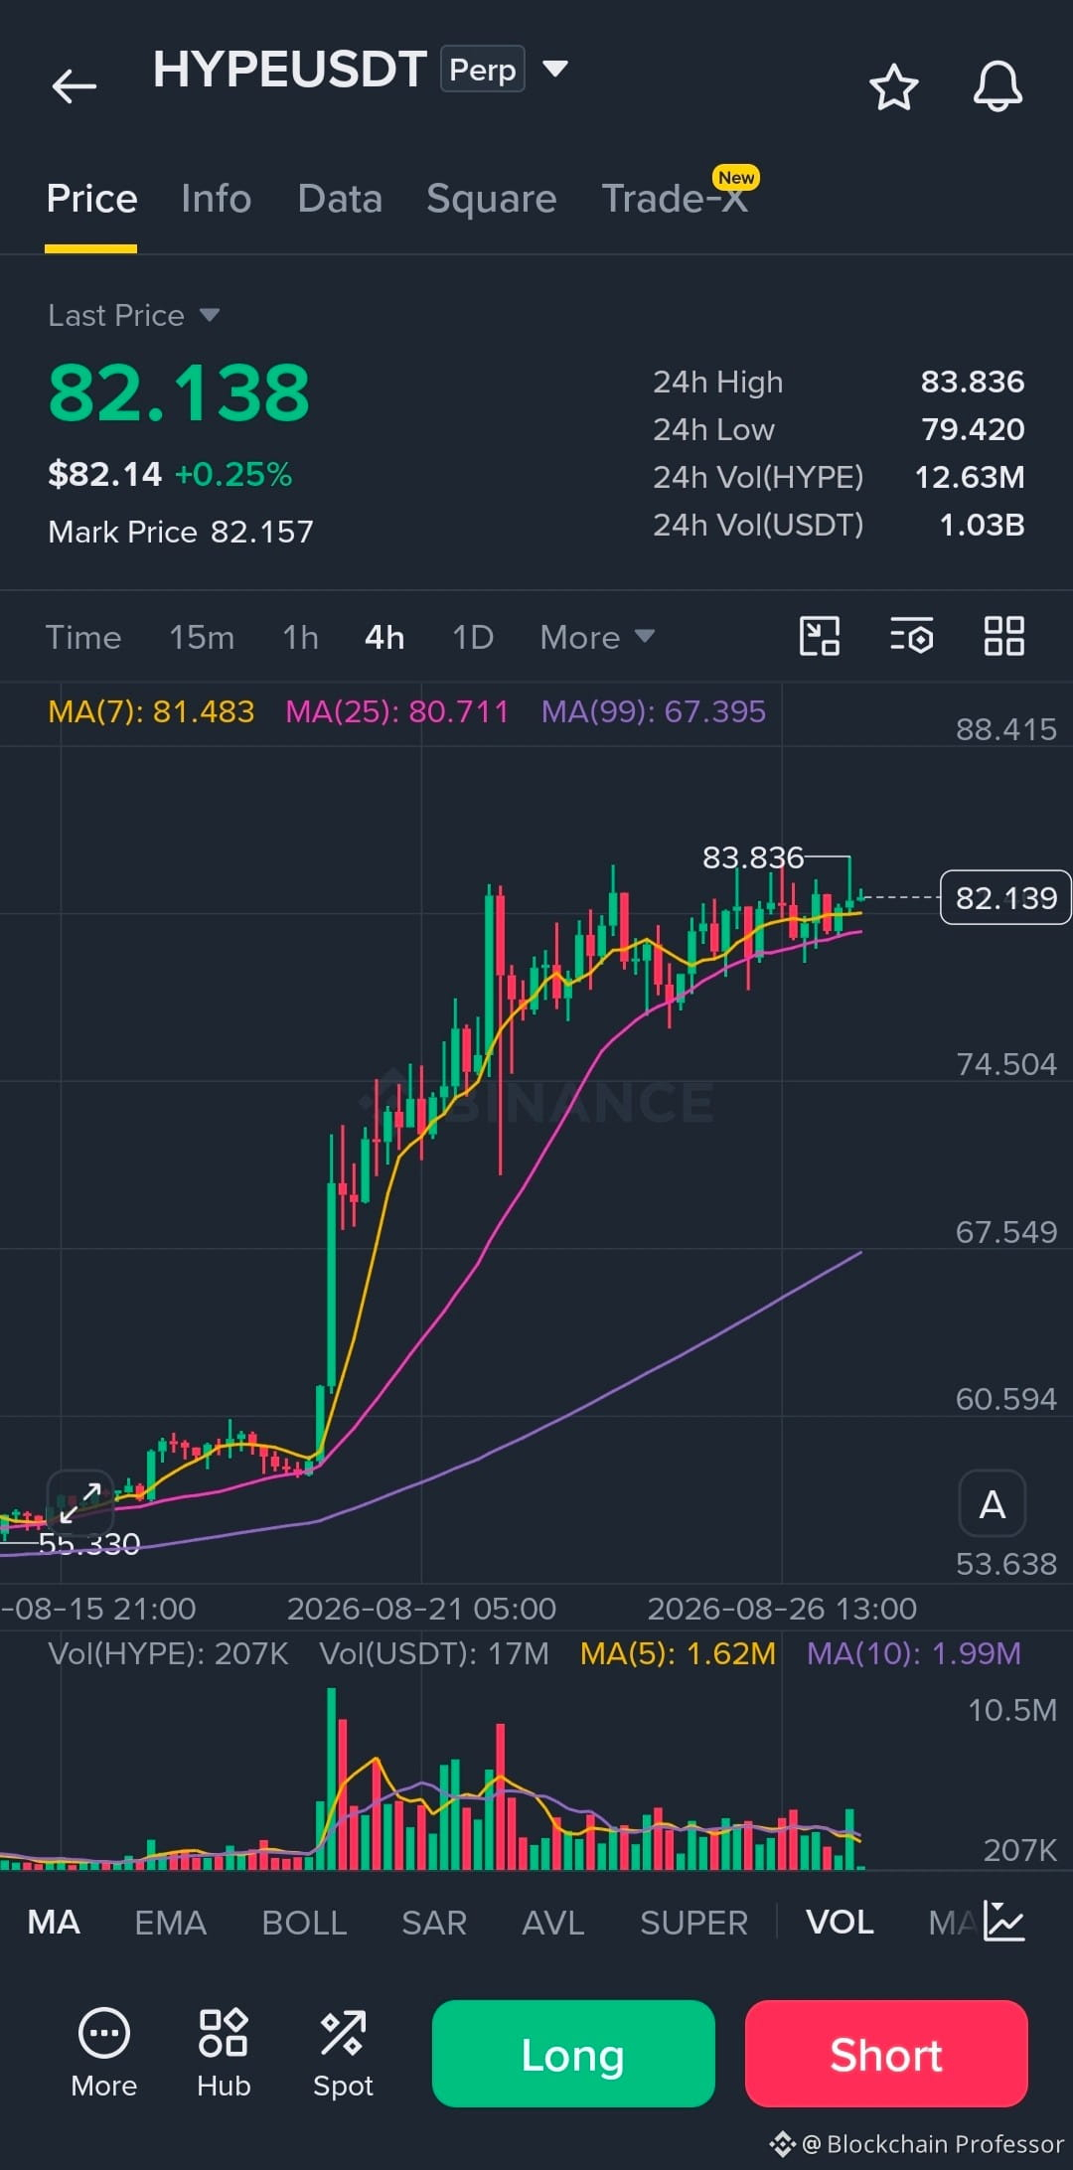The height and width of the screenshot is (2170, 1073).
Task: Tap the large last price 82.138
Action: [x=179, y=392]
